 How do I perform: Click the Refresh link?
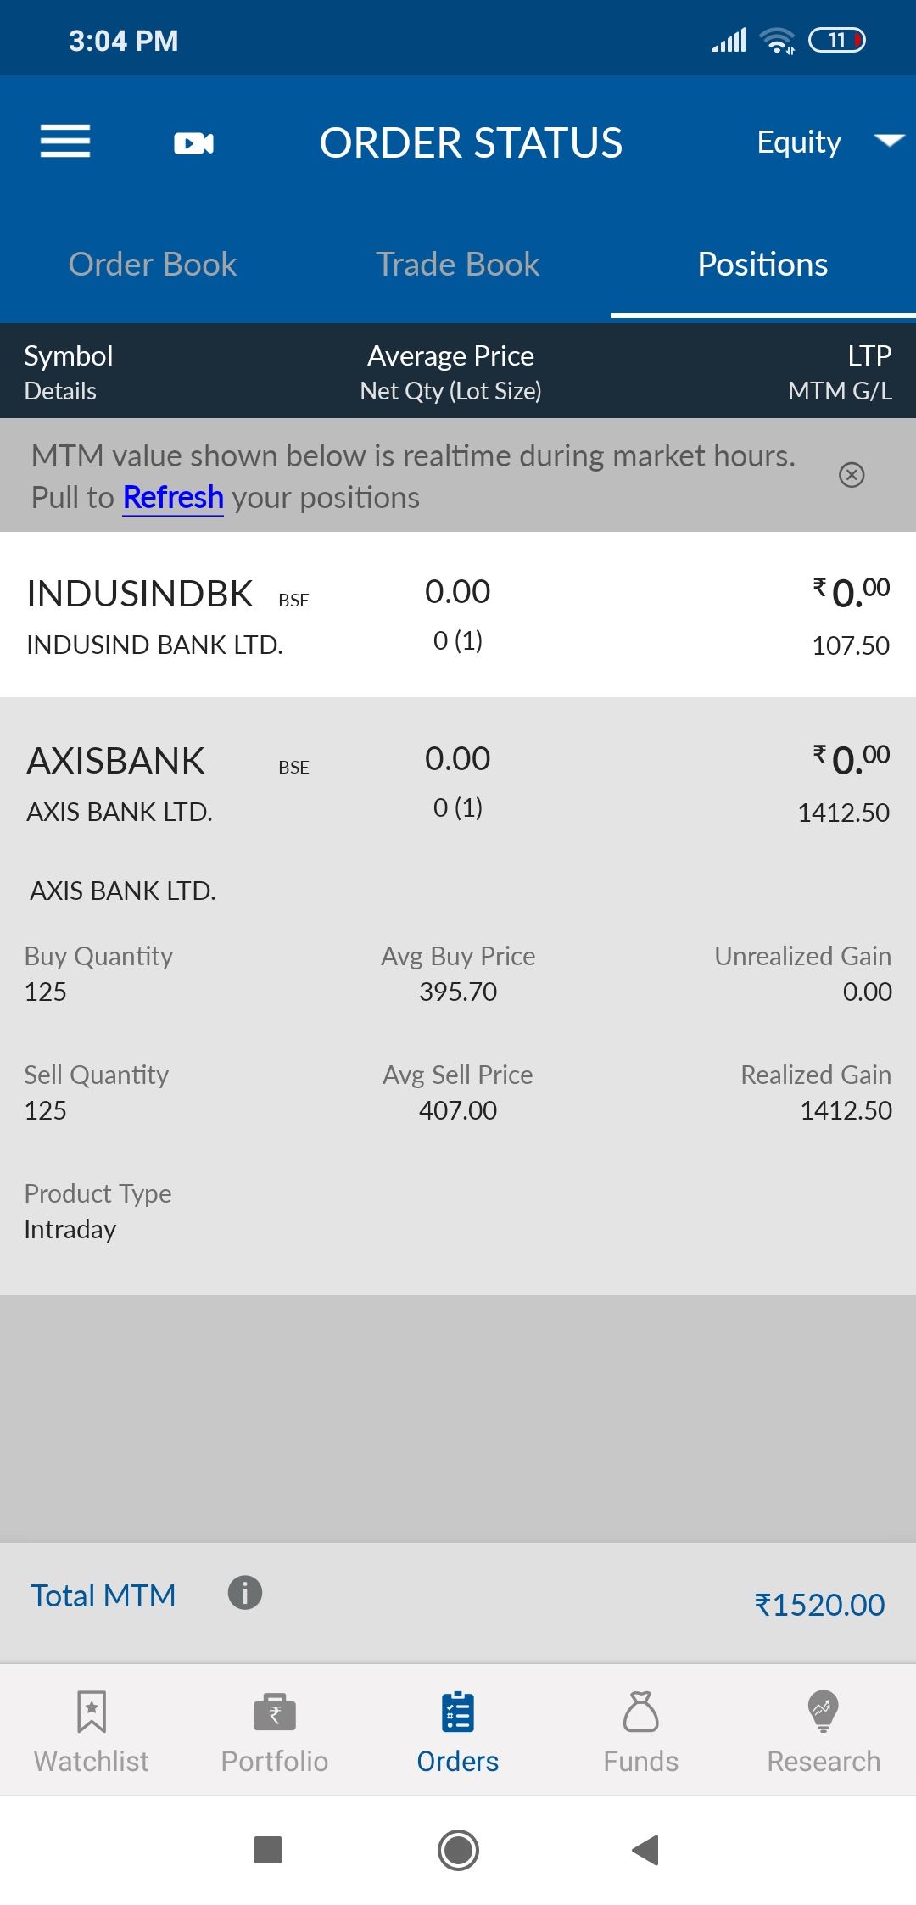pos(173,498)
